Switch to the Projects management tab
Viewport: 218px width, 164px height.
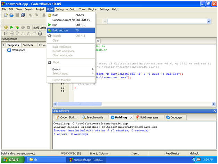click(x=13, y=45)
